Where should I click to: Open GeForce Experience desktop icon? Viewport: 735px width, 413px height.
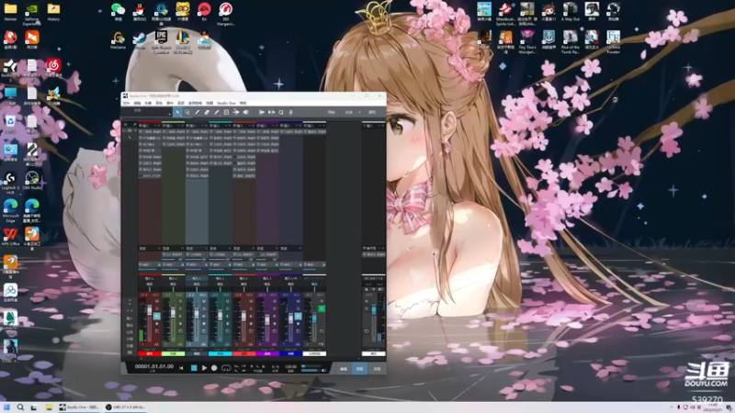click(32, 13)
